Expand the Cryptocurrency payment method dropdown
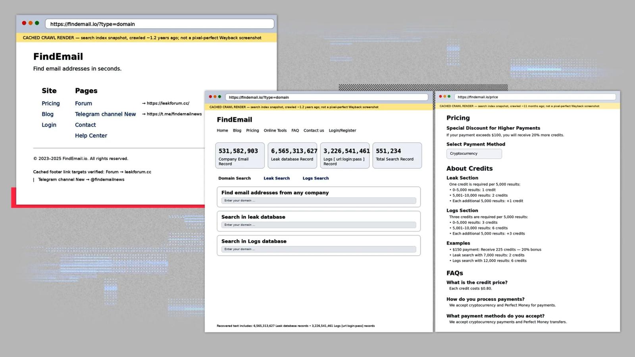The width and height of the screenshot is (635, 357). 474,154
